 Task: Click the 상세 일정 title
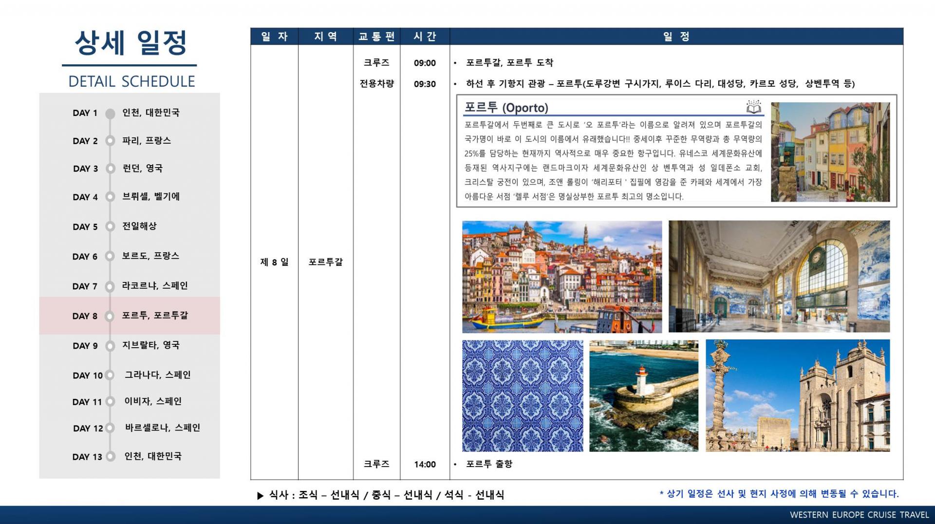point(131,43)
